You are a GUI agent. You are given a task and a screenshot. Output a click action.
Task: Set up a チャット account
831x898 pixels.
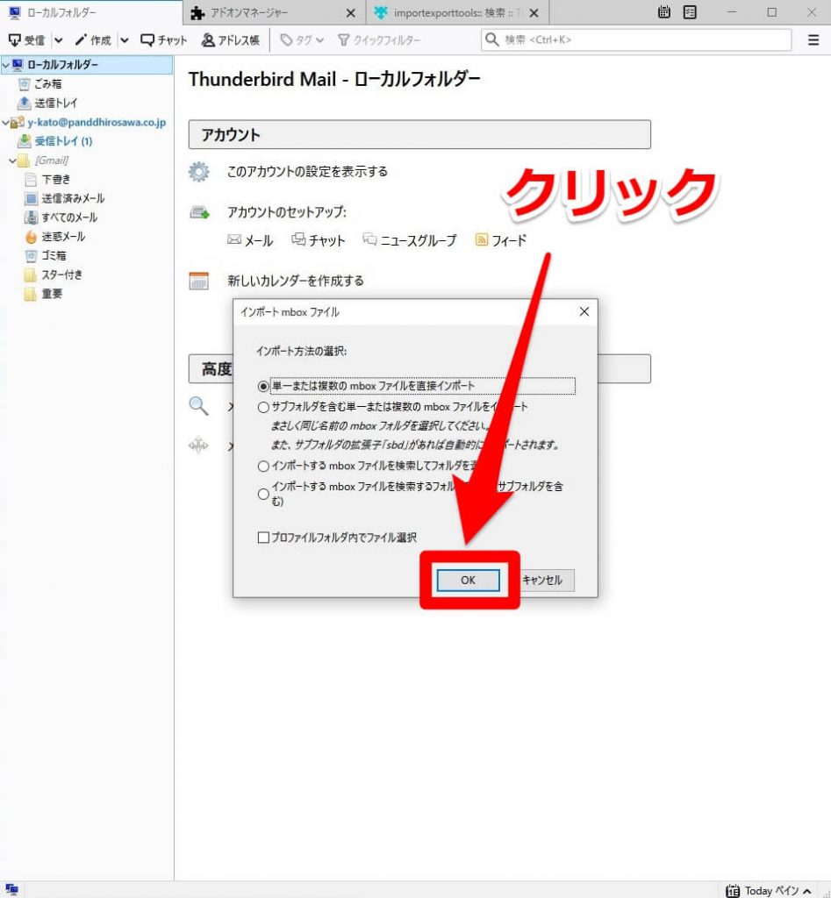[x=318, y=240]
